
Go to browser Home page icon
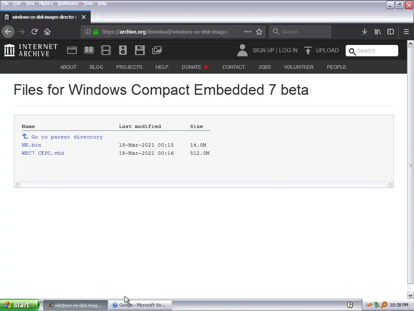pyautogui.click(x=47, y=32)
